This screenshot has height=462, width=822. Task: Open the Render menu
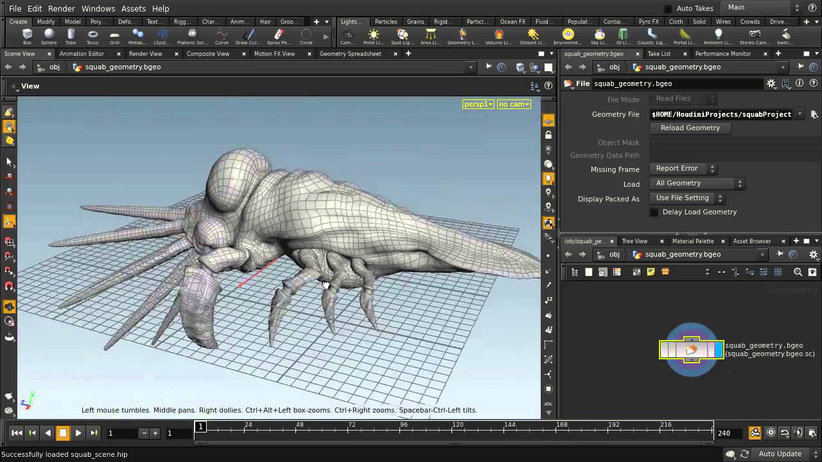pyautogui.click(x=62, y=8)
